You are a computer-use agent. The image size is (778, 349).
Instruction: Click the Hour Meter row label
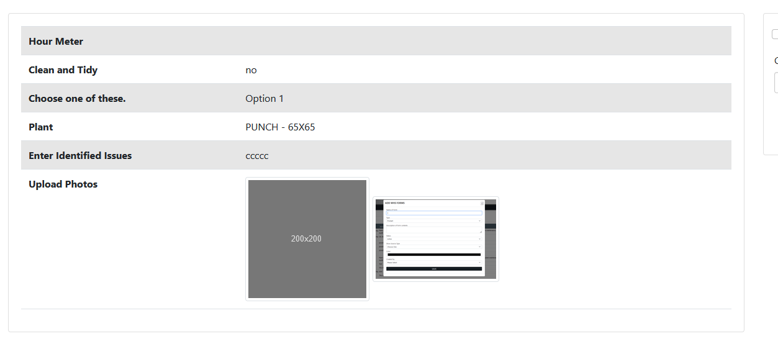pyautogui.click(x=56, y=42)
